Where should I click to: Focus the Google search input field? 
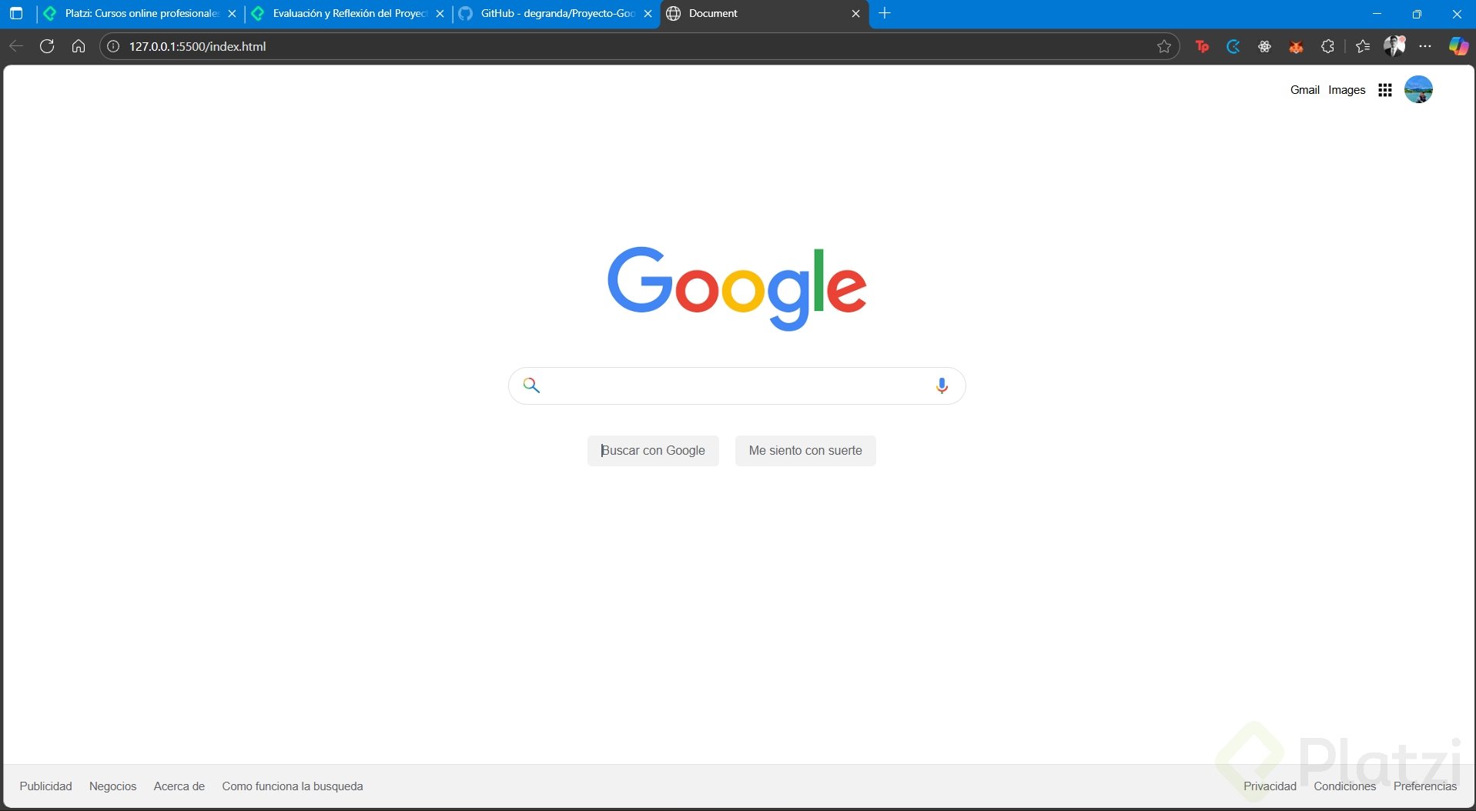pos(737,385)
